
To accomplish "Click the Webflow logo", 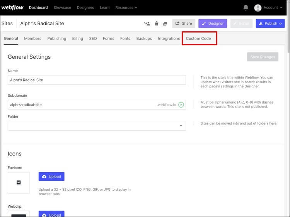I will (12, 8).
